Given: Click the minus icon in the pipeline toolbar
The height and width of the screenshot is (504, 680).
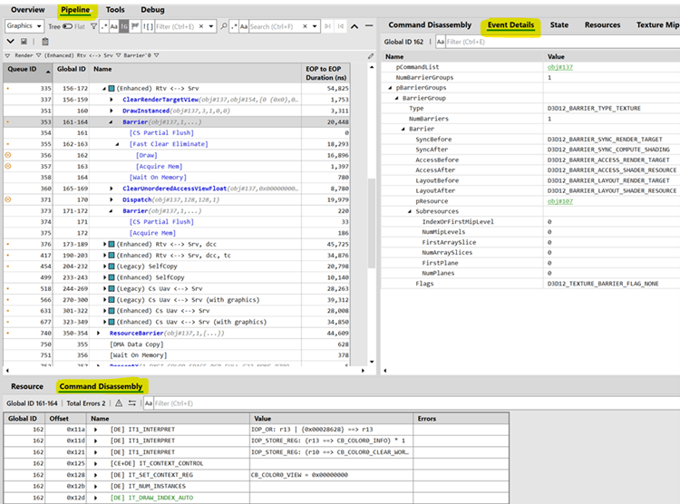Looking at the screenshot, I should point(369,26).
